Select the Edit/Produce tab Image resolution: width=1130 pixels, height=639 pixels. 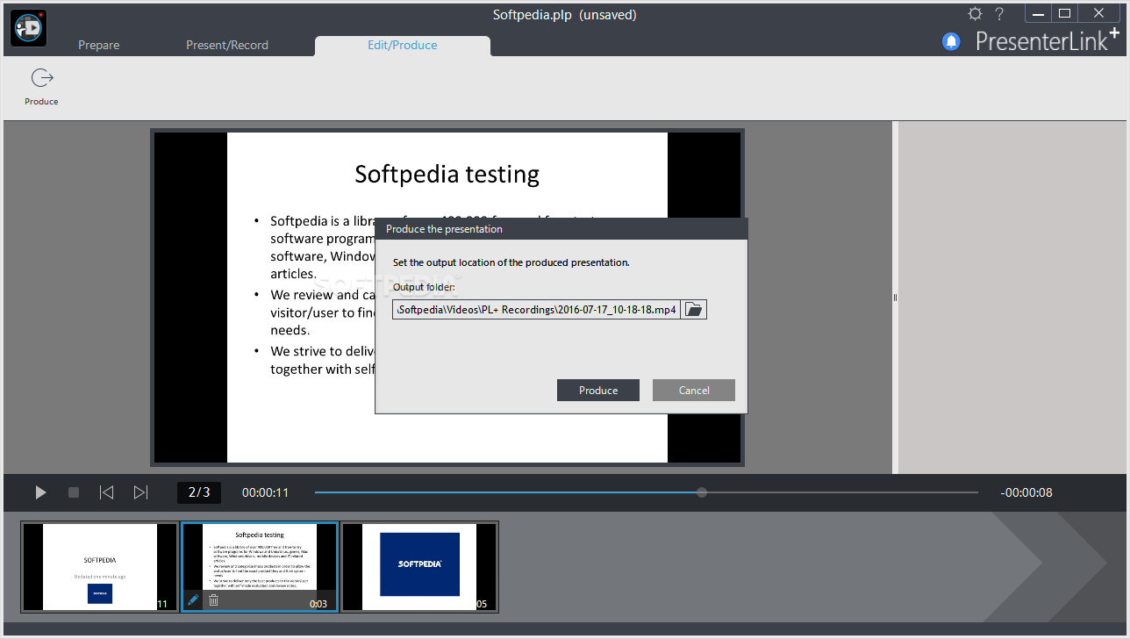coord(403,46)
